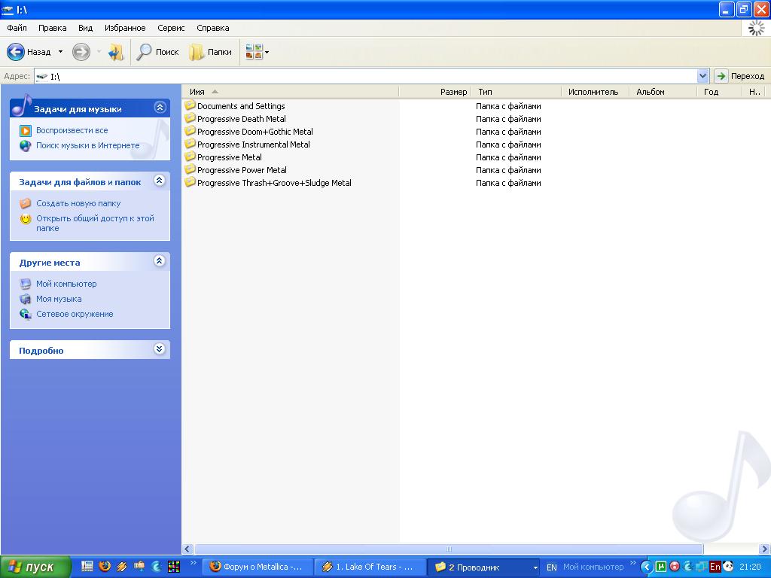Collapse the file and folder tasks panel

click(160, 181)
